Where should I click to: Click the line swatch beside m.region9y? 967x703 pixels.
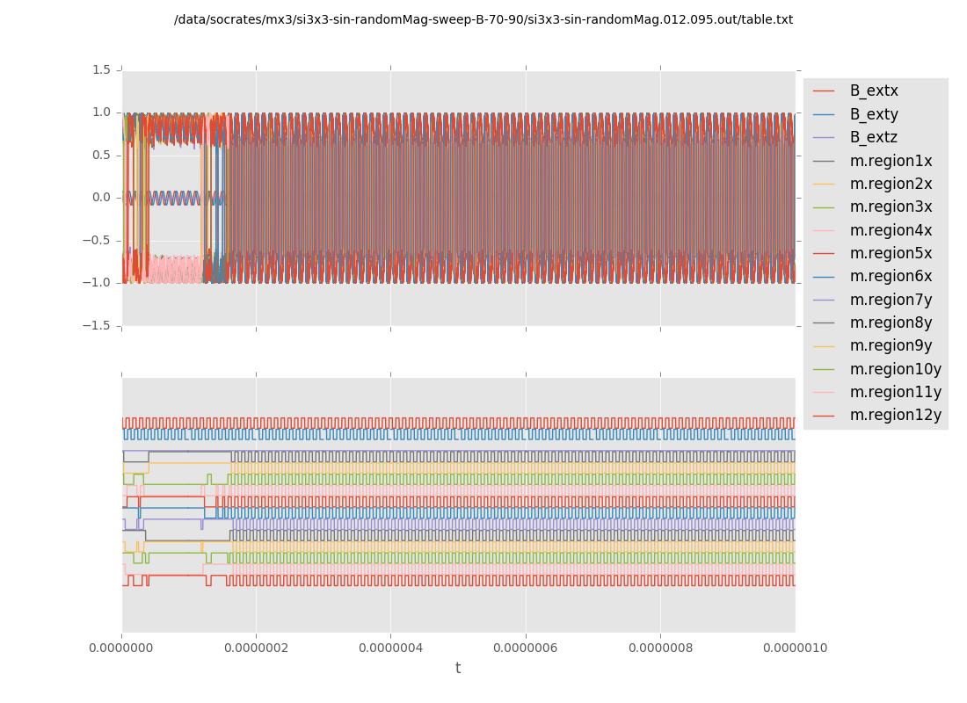[x=824, y=346]
